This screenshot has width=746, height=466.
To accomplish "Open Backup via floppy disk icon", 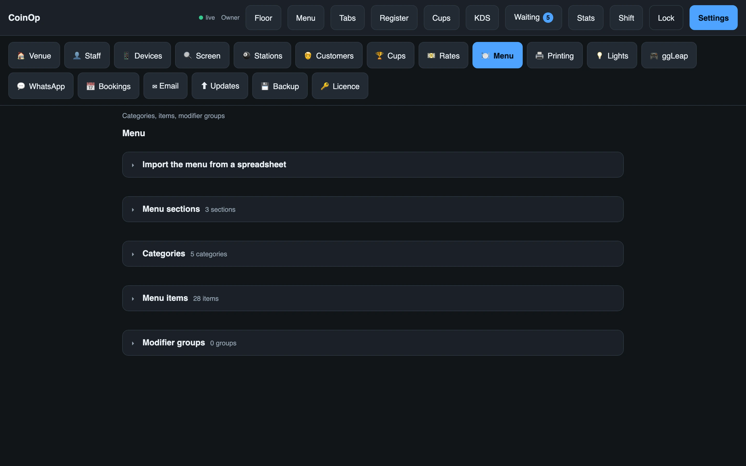I will pos(265,86).
